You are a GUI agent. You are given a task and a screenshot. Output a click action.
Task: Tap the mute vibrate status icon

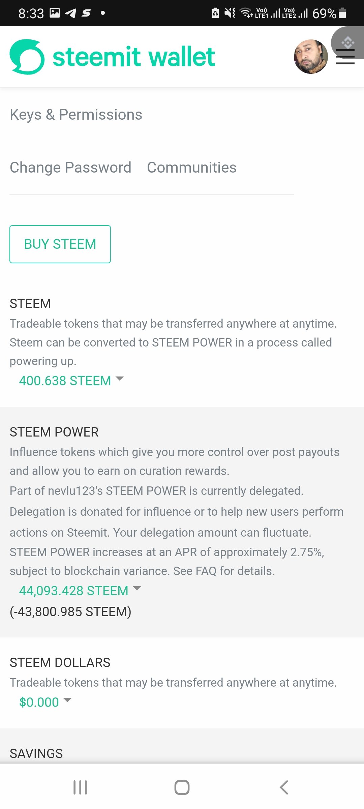(x=230, y=13)
